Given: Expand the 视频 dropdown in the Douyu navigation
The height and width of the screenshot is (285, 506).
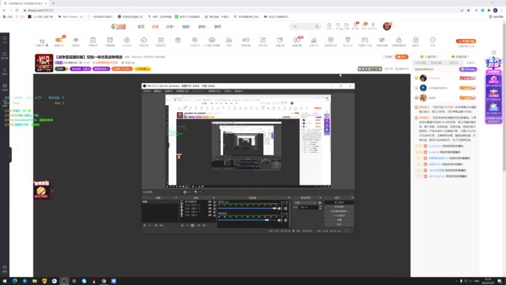Looking at the screenshot, I should pos(186,27).
